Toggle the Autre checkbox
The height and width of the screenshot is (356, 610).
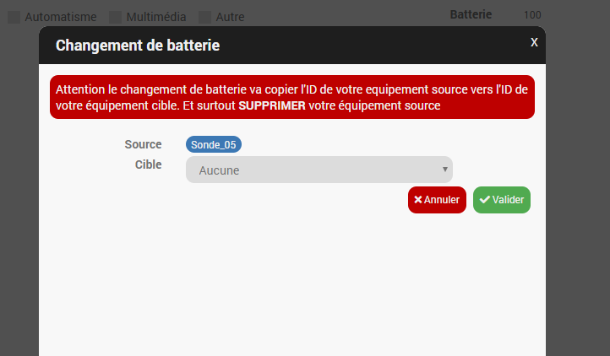coord(204,17)
